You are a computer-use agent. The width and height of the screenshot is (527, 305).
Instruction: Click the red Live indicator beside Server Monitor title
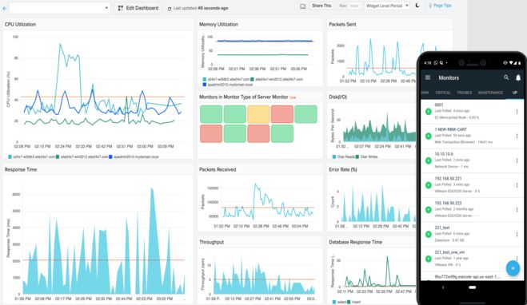click(x=293, y=97)
